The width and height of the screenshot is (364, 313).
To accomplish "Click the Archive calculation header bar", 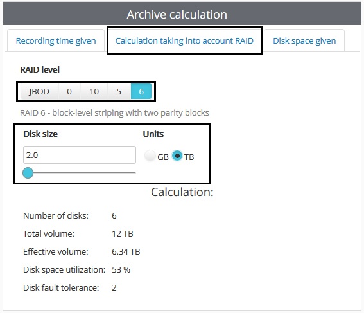I will point(182,14).
